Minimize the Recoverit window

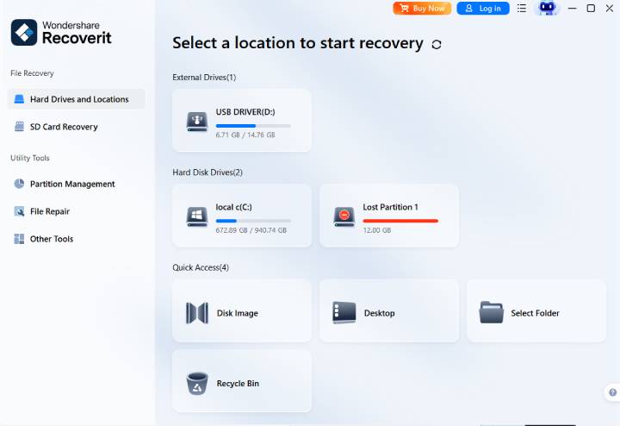click(x=572, y=9)
